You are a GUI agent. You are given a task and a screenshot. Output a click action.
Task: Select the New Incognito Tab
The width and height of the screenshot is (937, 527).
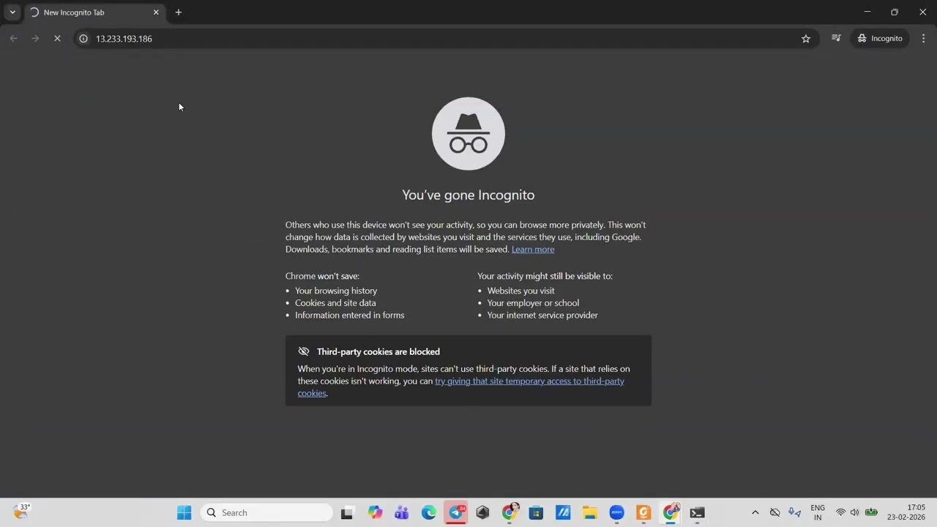coord(94,12)
